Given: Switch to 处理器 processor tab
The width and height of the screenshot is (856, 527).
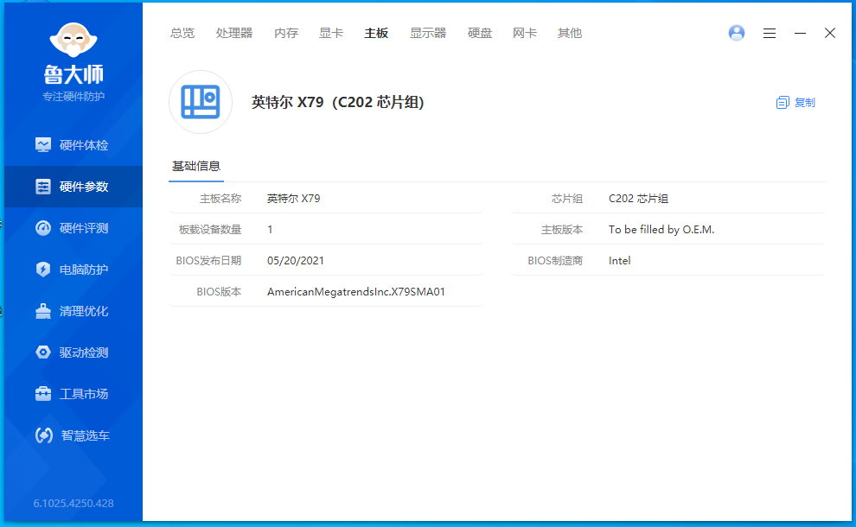Looking at the screenshot, I should [x=234, y=34].
